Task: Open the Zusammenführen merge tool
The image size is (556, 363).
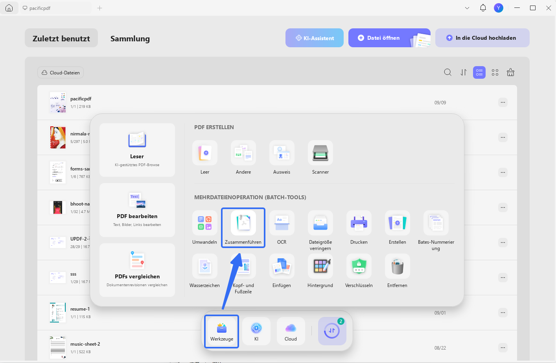Action: pos(243,223)
